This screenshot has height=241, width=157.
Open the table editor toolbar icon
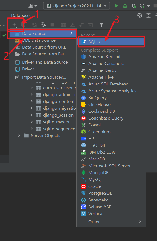pos(63,25)
